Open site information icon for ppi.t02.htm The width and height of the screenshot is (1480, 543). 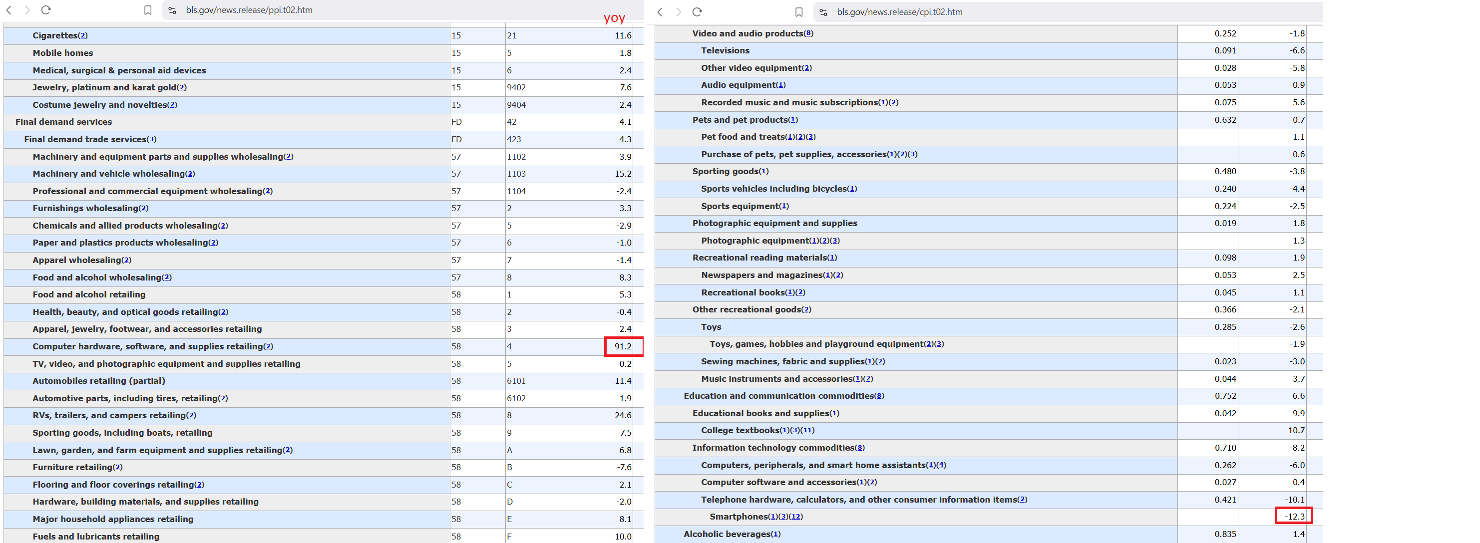pyautogui.click(x=172, y=10)
